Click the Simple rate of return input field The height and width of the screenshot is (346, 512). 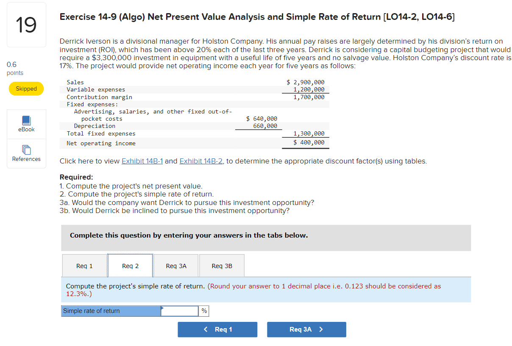[x=180, y=311]
